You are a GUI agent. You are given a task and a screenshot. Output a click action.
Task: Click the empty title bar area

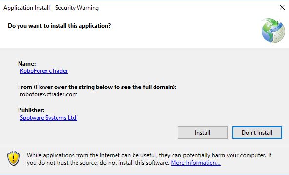[x=188, y=8]
